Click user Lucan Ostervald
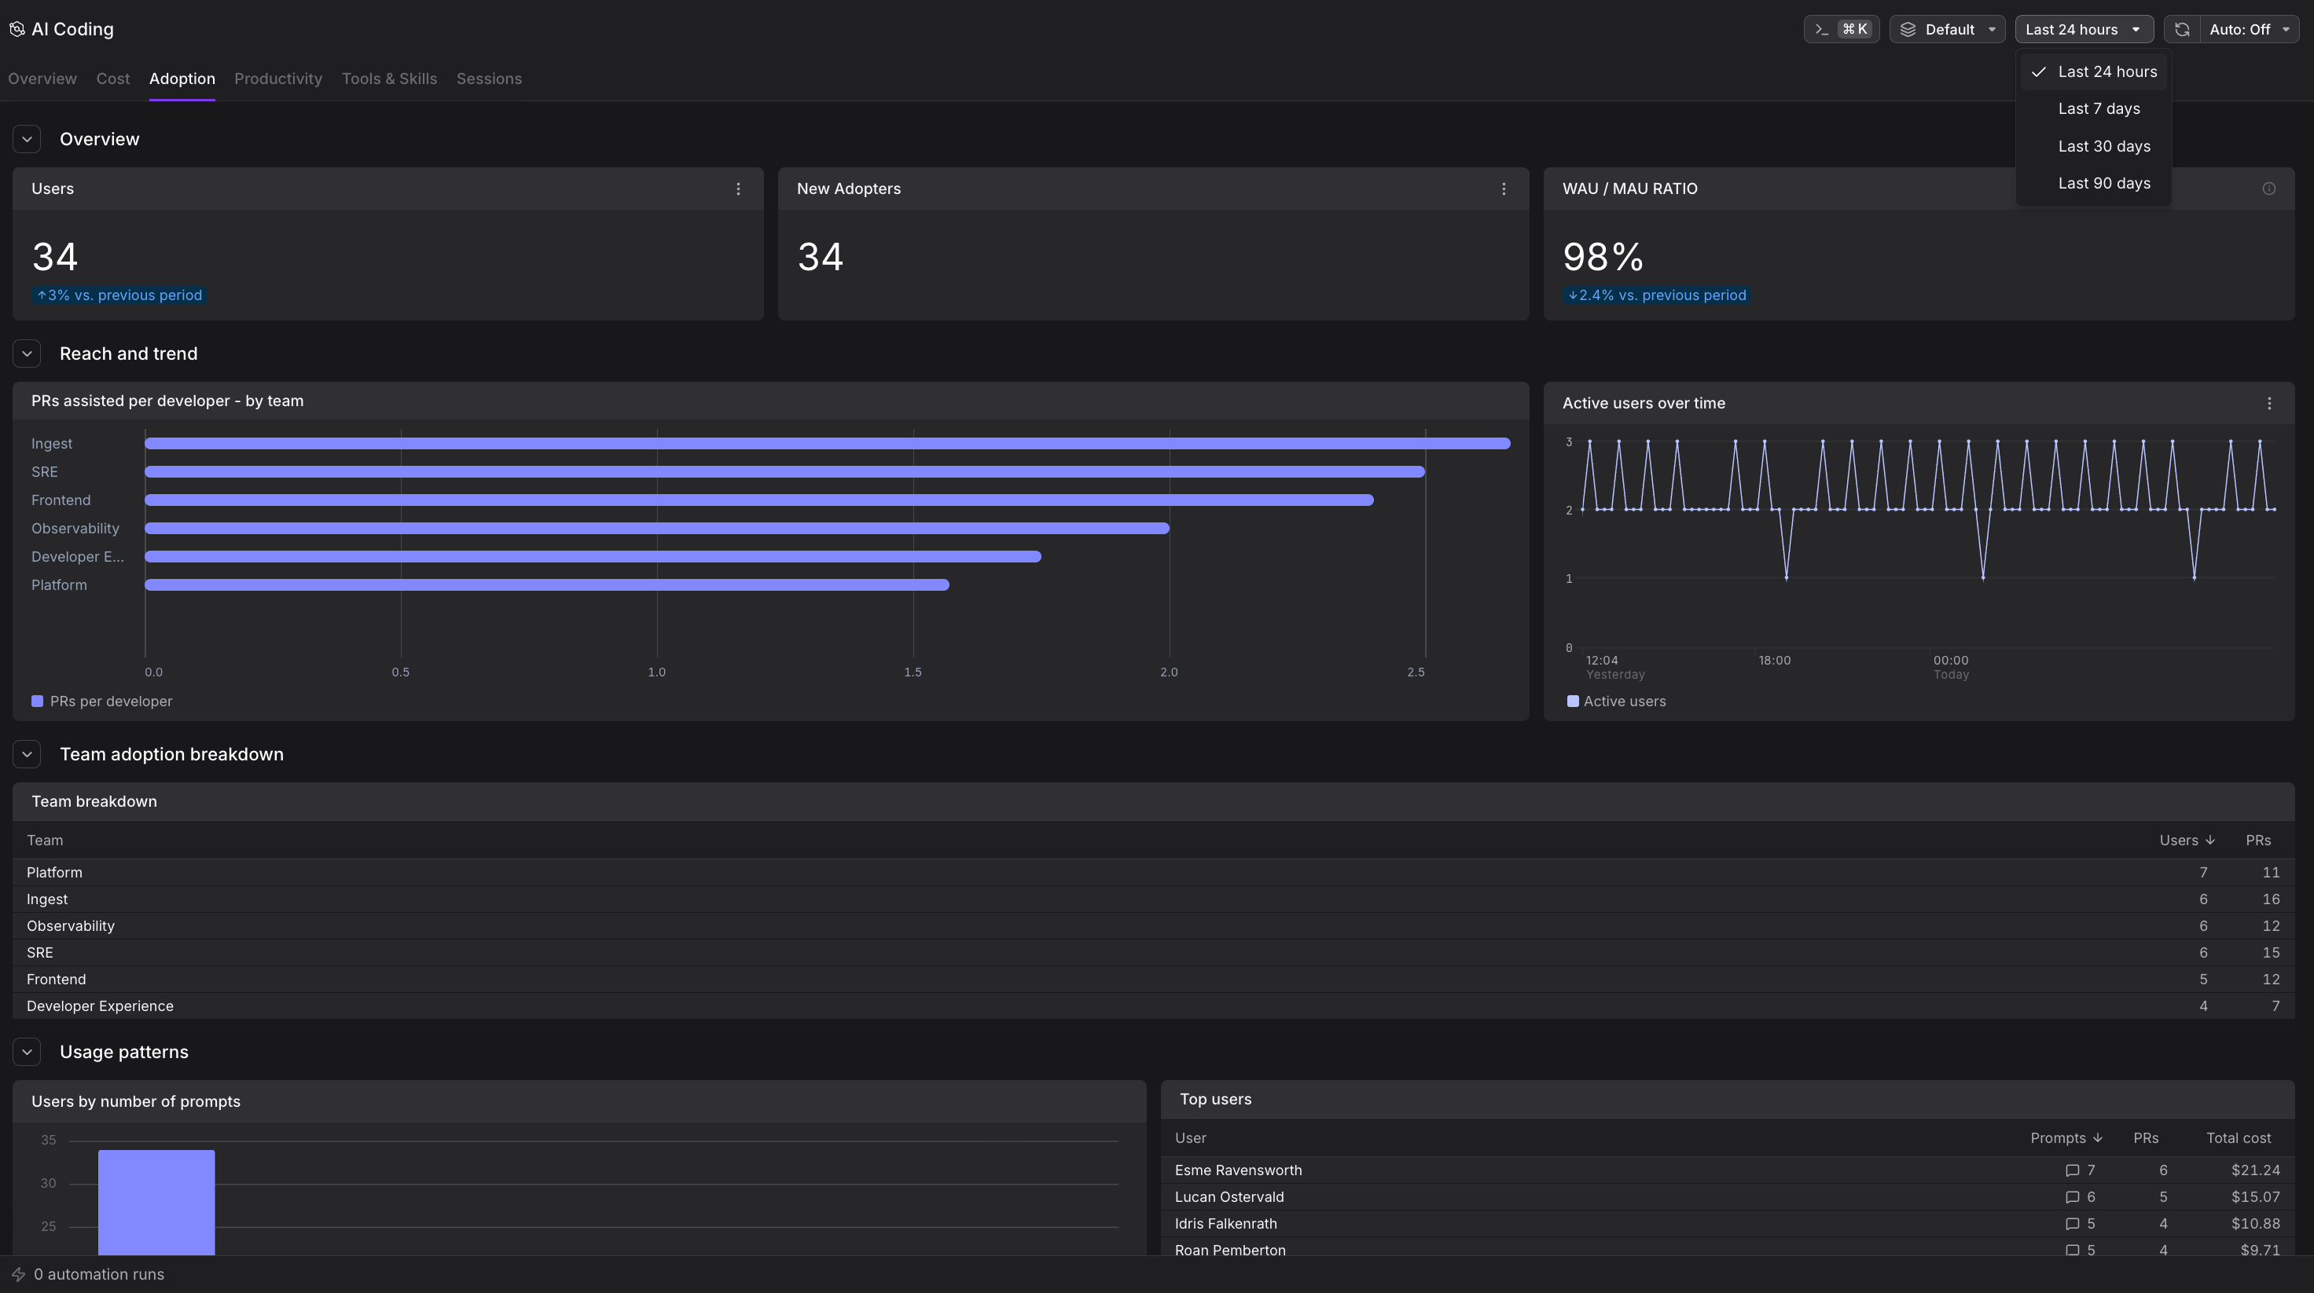 [x=1229, y=1197]
